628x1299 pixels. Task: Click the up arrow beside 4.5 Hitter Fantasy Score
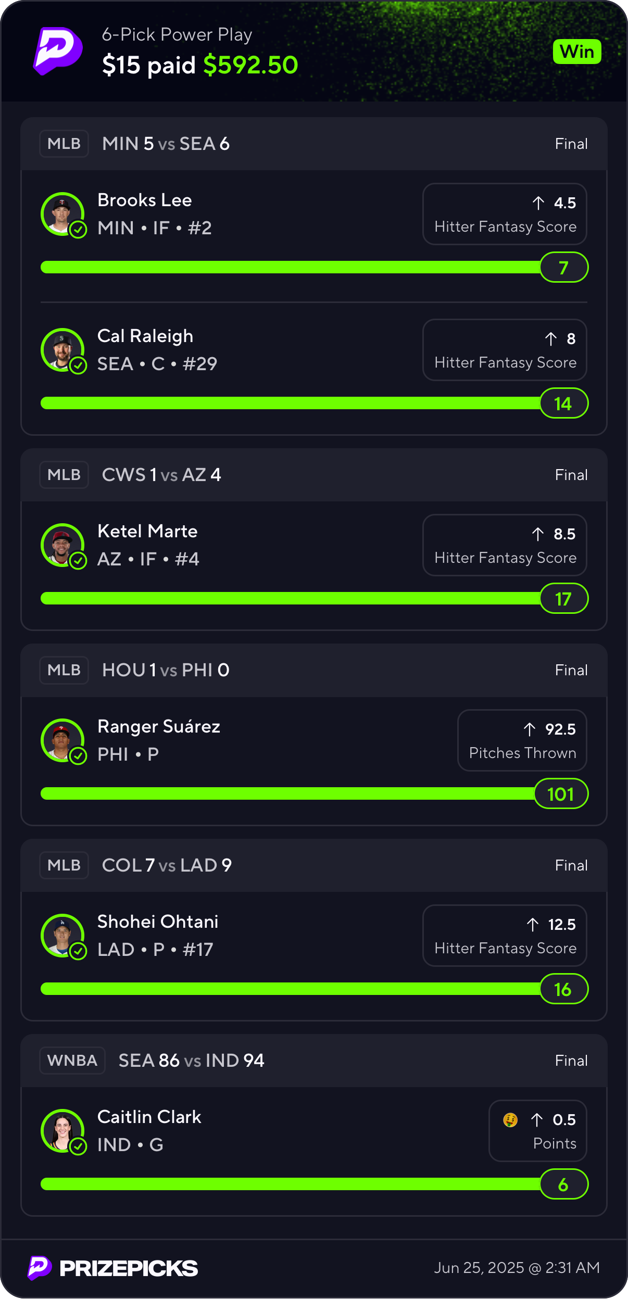click(538, 203)
